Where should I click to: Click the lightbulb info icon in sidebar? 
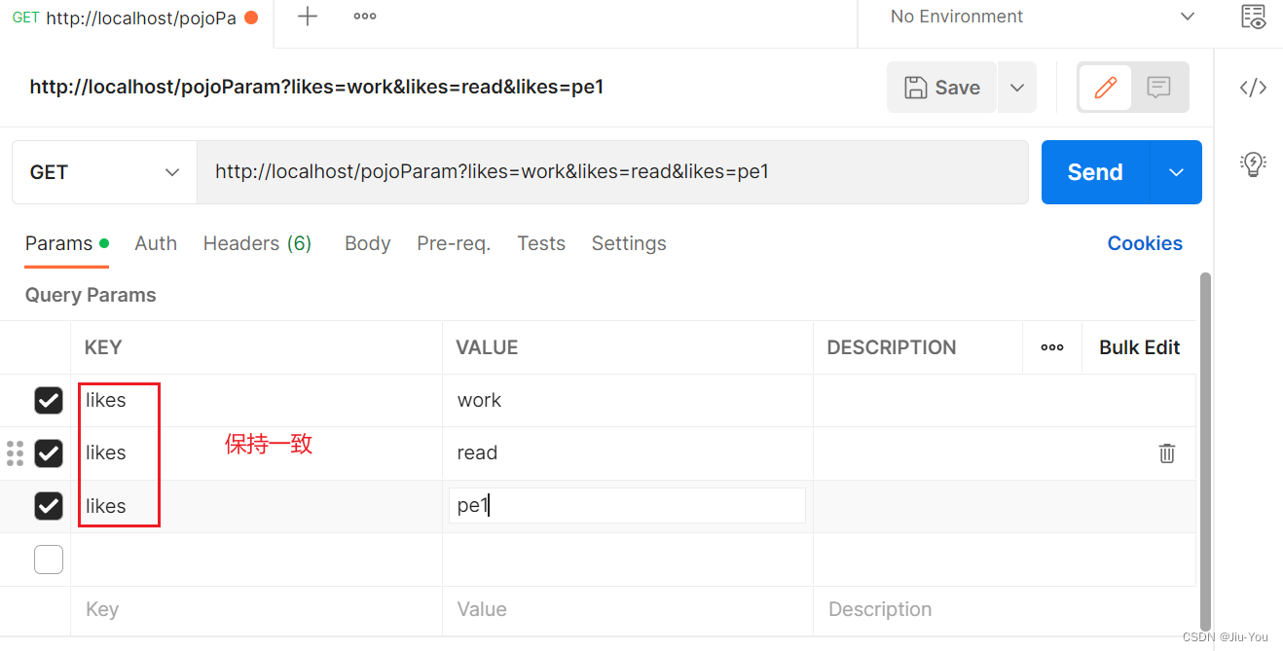pyautogui.click(x=1253, y=163)
